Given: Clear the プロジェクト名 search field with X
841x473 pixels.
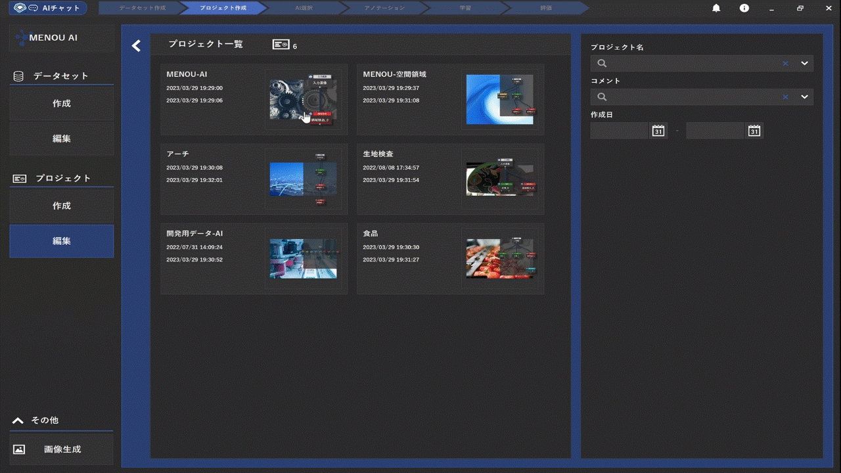Looking at the screenshot, I should point(785,64).
